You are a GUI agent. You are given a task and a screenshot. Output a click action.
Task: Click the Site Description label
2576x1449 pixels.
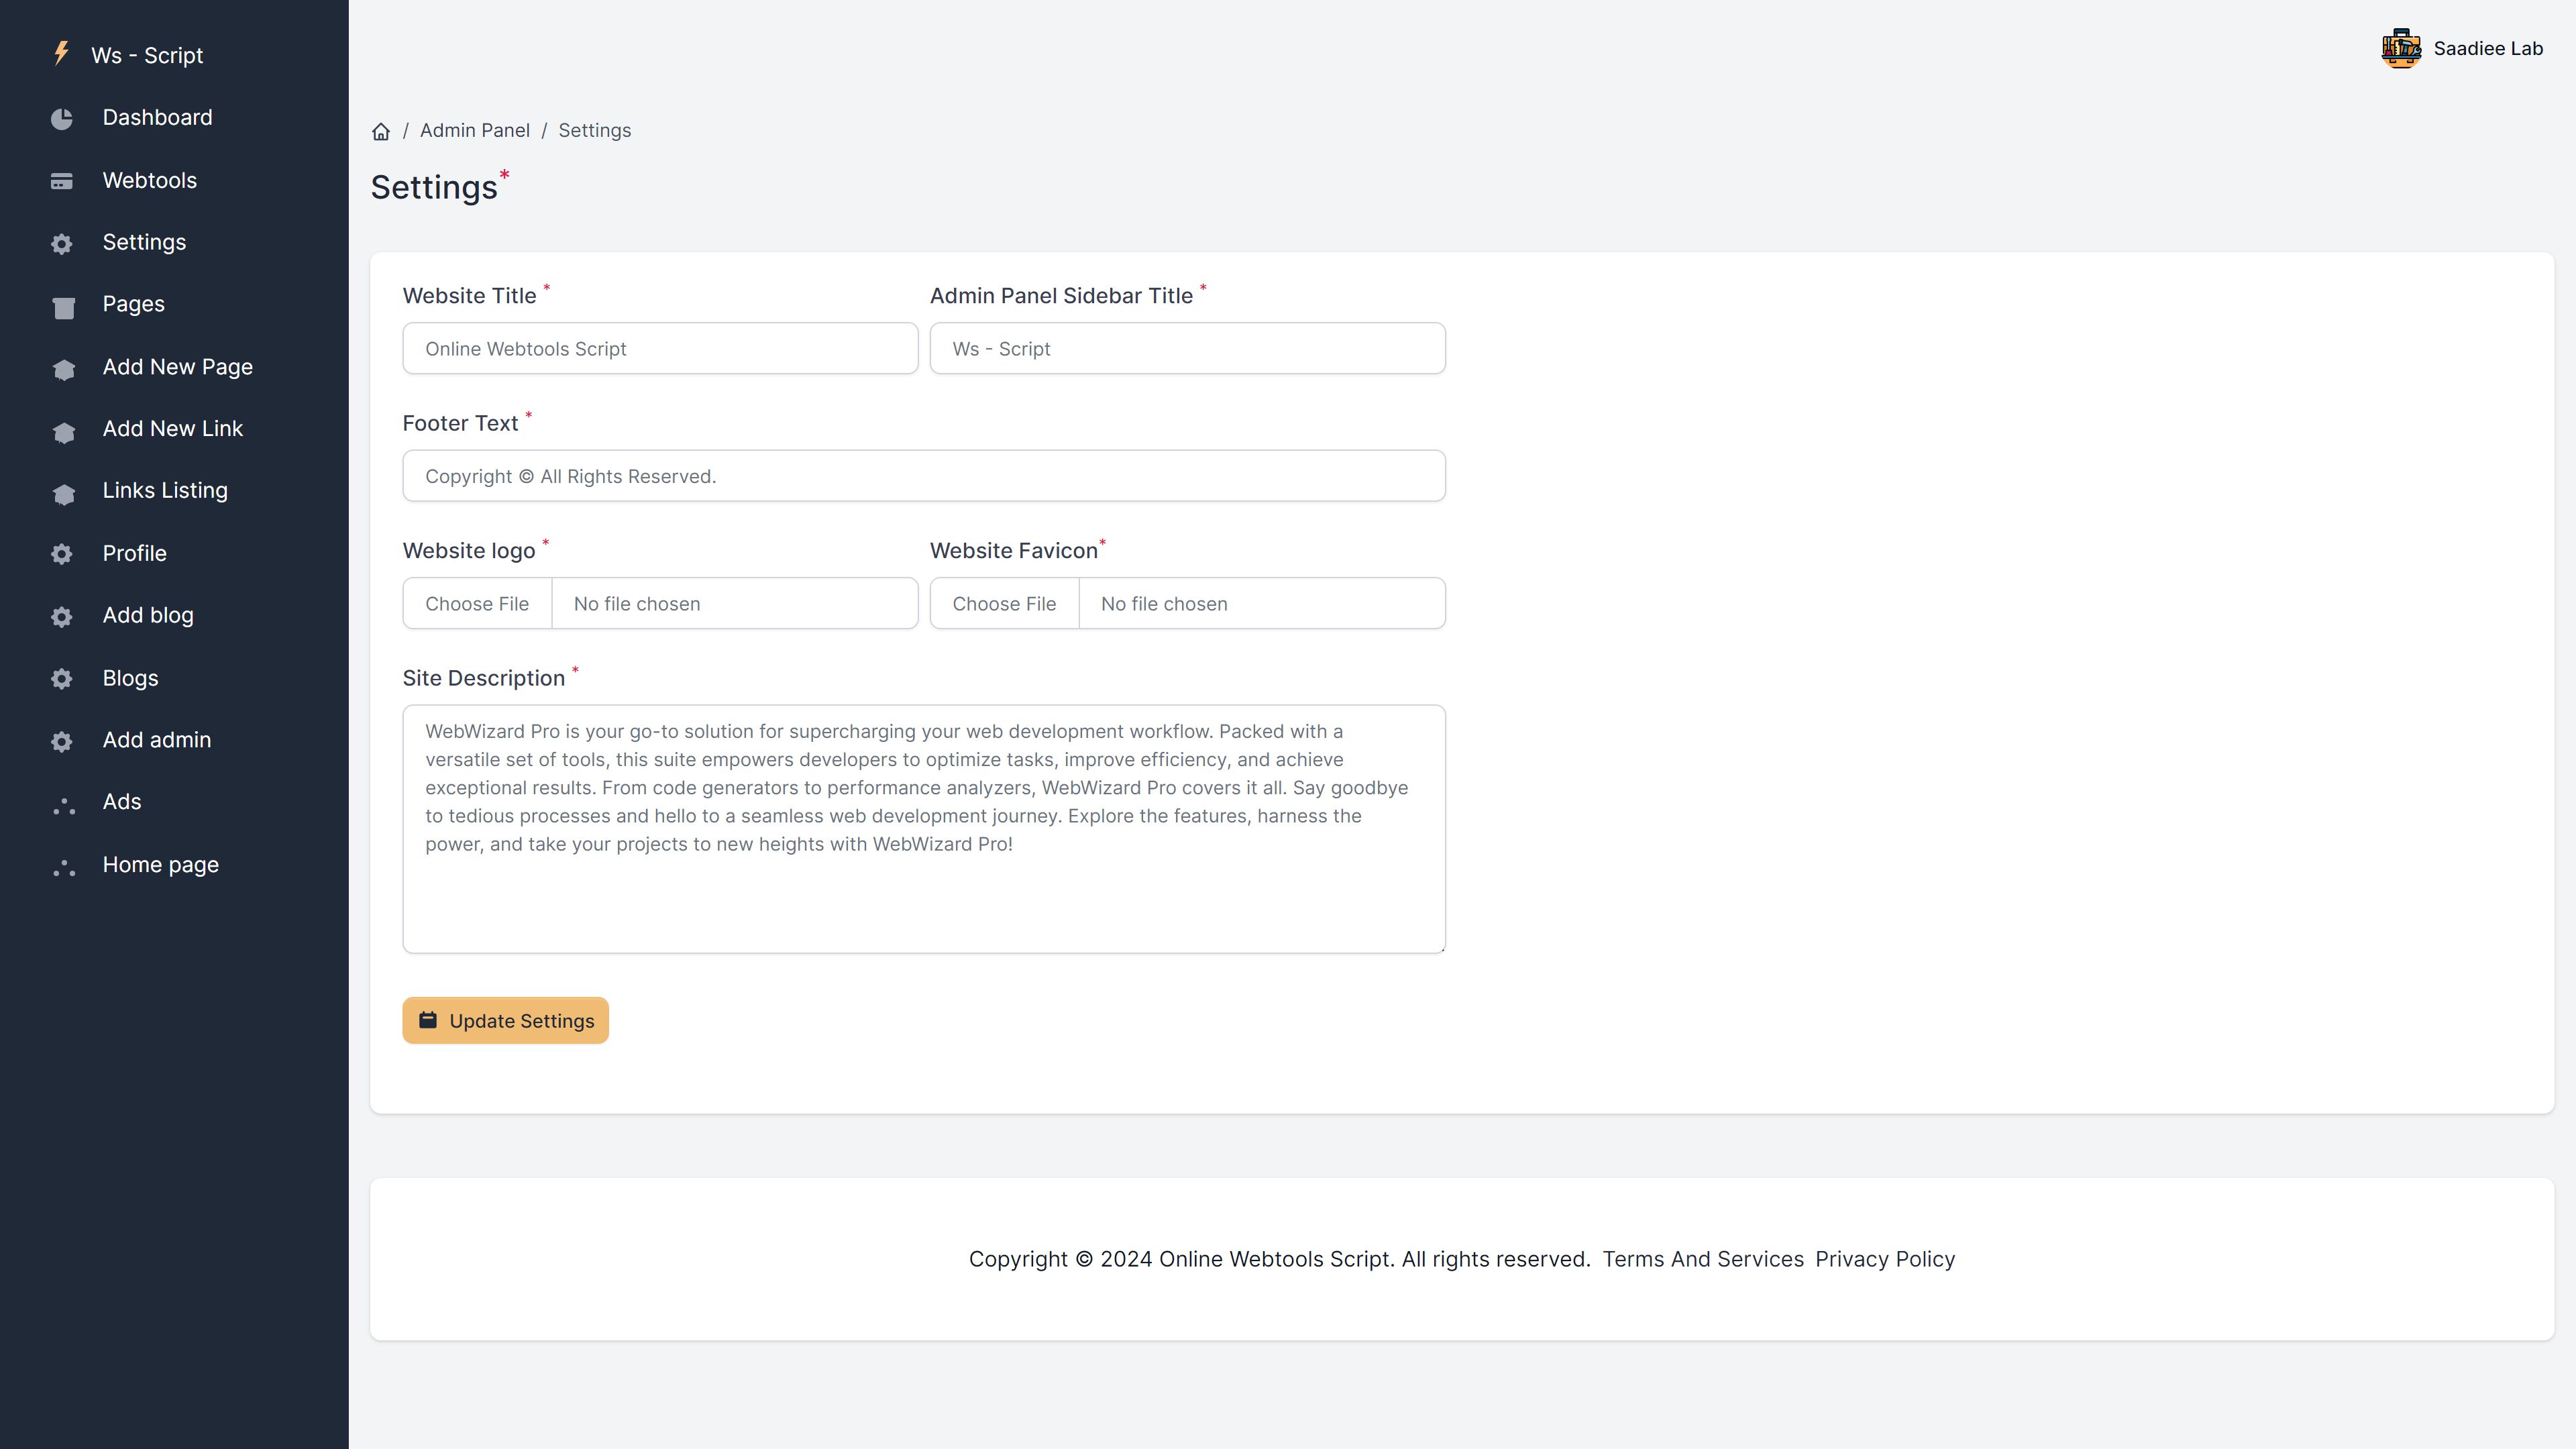pos(484,678)
